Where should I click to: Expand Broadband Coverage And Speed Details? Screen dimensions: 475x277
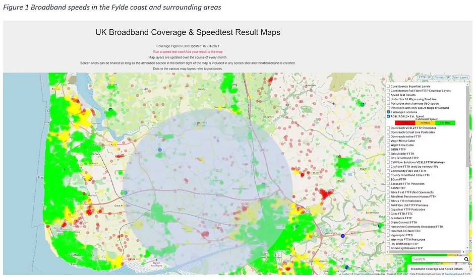tap(437, 269)
